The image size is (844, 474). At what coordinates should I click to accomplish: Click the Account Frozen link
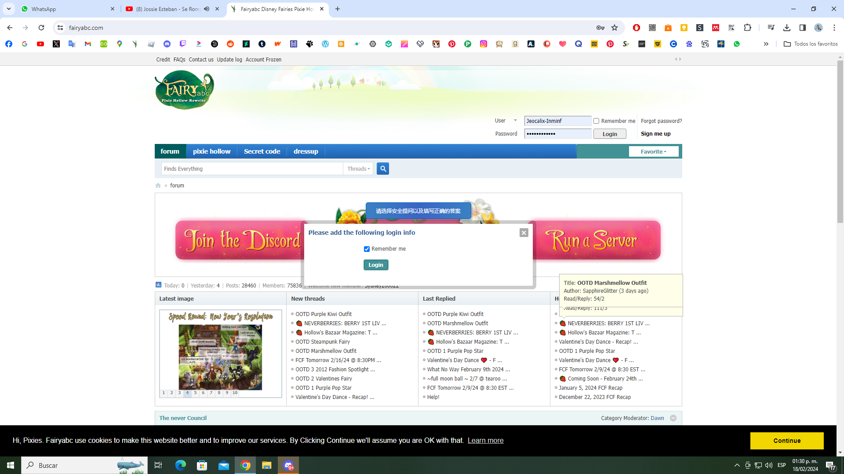(263, 60)
